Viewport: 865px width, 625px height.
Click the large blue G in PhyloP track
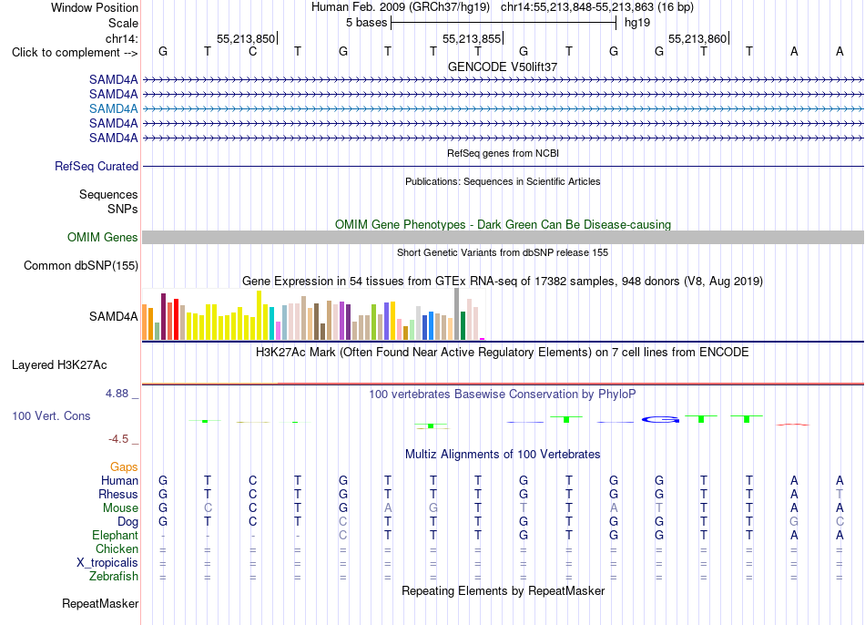pyautogui.click(x=660, y=420)
